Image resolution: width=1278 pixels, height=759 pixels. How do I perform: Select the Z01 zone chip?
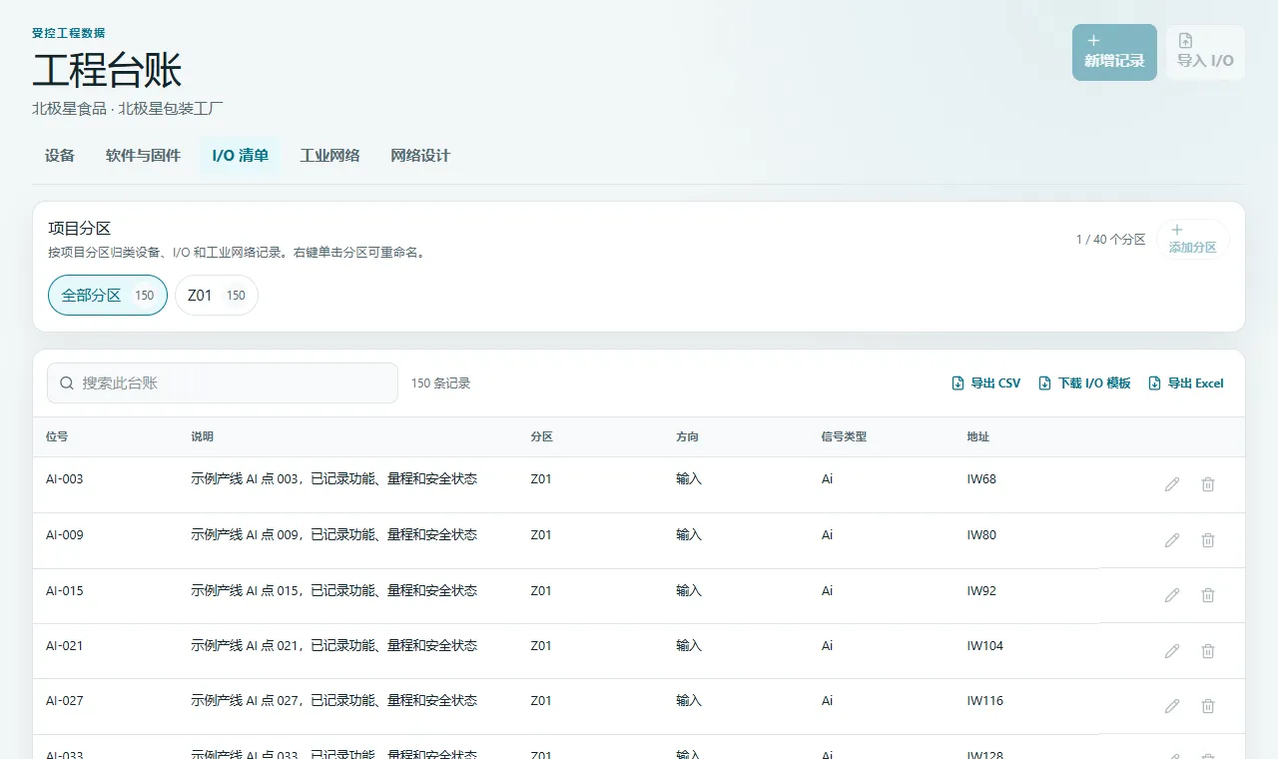tap(217, 296)
